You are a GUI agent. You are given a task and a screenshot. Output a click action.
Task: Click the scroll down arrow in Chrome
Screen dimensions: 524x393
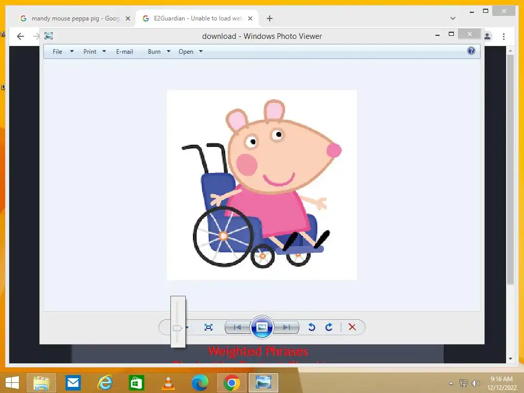click(510, 359)
